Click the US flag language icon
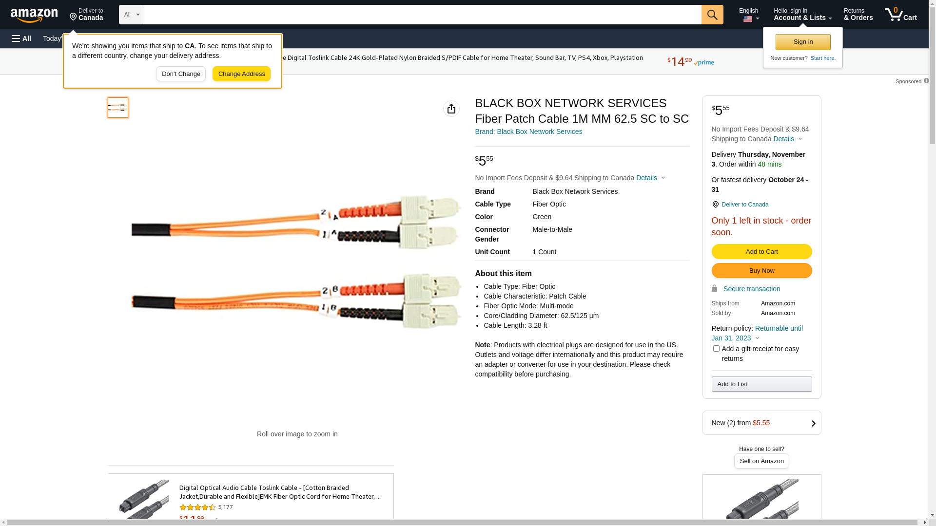The width and height of the screenshot is (936, 526). [748, 19]
